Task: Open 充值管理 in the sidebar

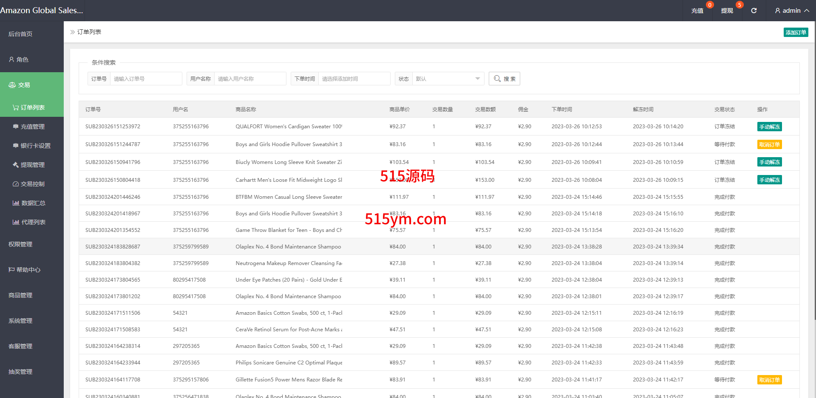Action: 32,127
